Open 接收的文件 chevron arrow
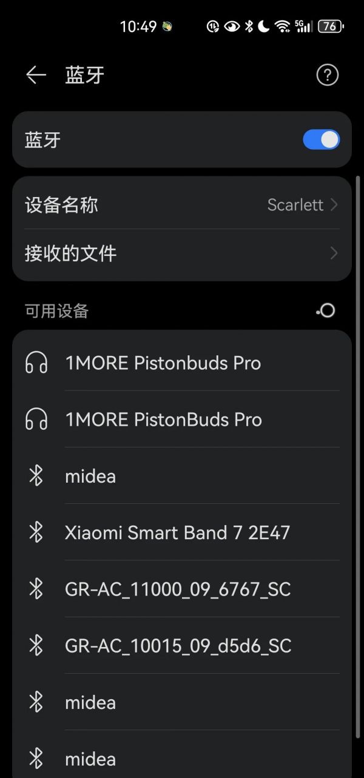The width and height of the screenshot is (364, 778). (x=334, y=253)
